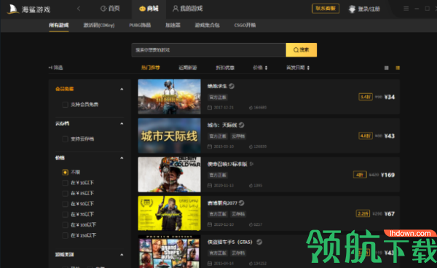Switch to 加速器 sub-tab
437x268 pixels.
173,25
